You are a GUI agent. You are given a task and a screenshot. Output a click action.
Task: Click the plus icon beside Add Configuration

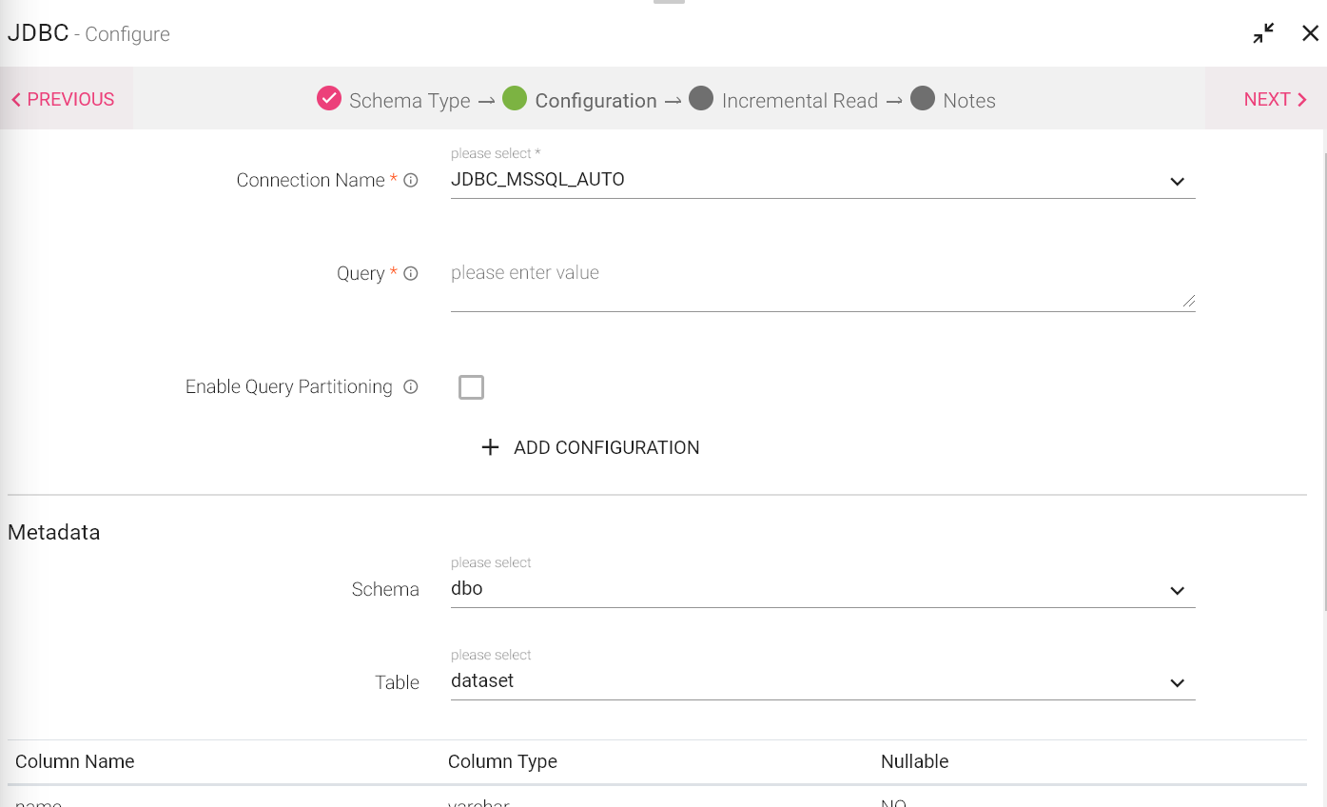(x=490, y=447)
